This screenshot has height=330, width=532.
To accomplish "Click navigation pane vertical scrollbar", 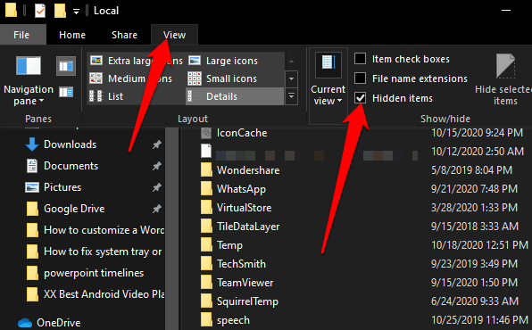I will pyautogui.click(x=172, y=228).
